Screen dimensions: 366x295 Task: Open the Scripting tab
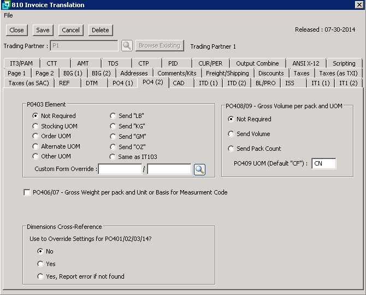(344, 63)
